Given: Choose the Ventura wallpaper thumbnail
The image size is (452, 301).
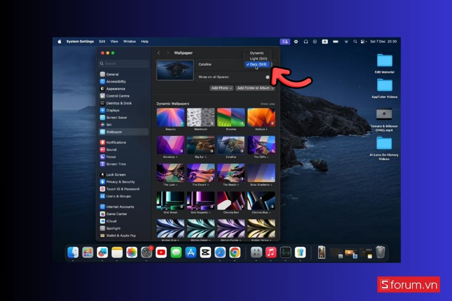Looking at the screenshot, I should pyautogui.click(x=261, y=117).
